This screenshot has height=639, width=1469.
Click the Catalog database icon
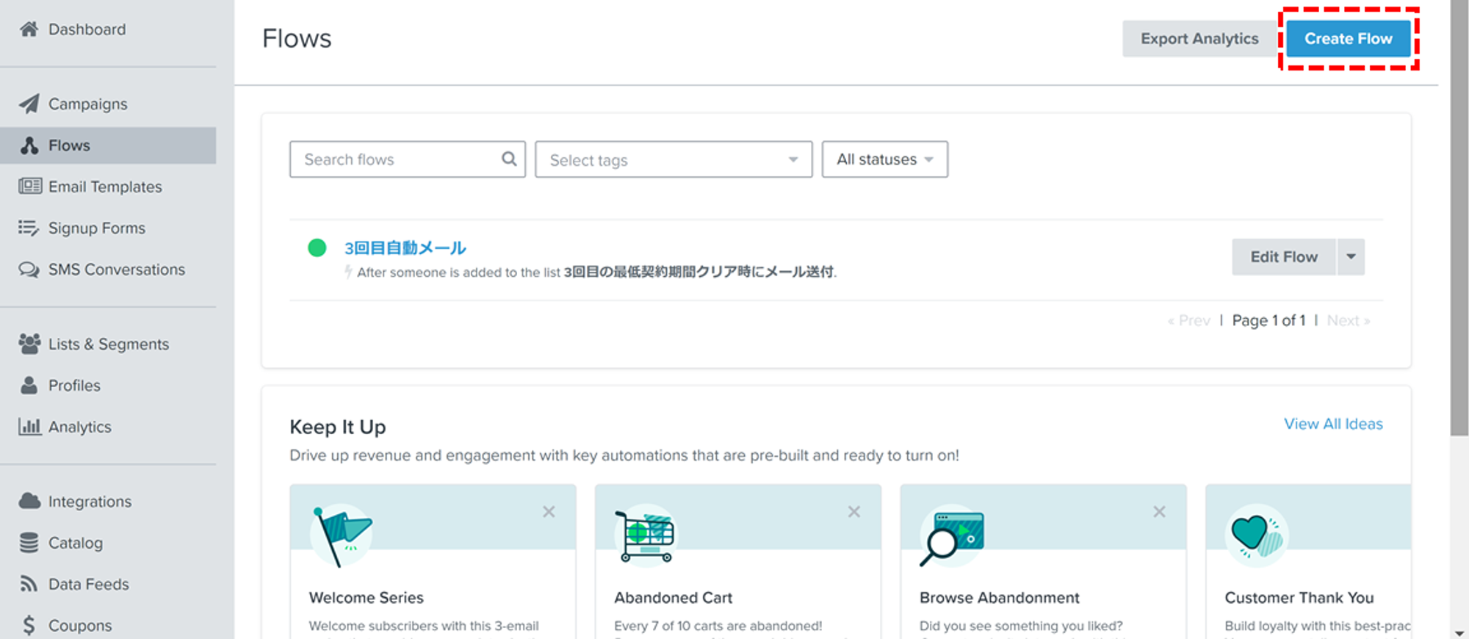click(x=29, y=543)
